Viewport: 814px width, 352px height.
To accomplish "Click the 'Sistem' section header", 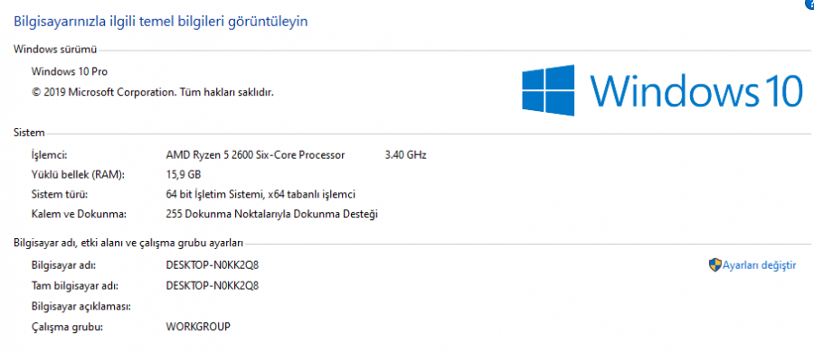I will click(29, 134).
